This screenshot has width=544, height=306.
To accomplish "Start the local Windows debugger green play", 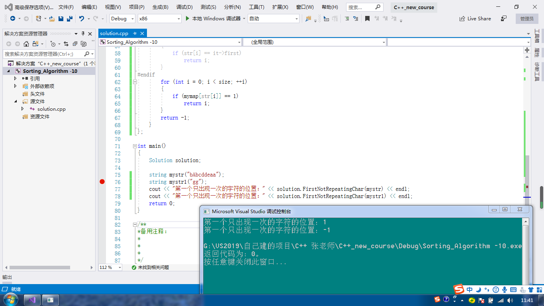I will (x=188, y=19).
